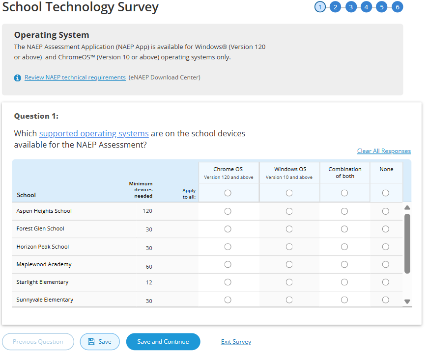Select Chrome OS for Aspen Heights School
This screenshot has height=354, width=428.
point(228,211)
